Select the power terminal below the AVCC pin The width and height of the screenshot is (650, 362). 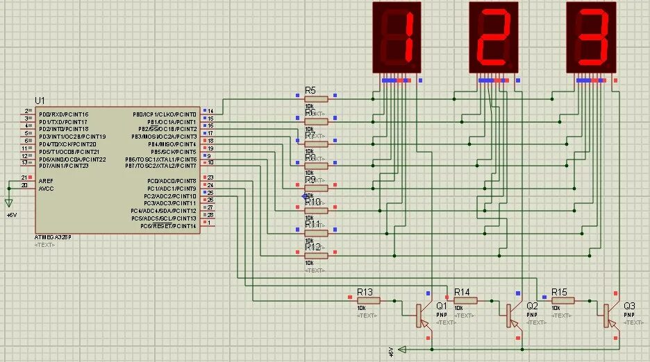click(9, 203)
